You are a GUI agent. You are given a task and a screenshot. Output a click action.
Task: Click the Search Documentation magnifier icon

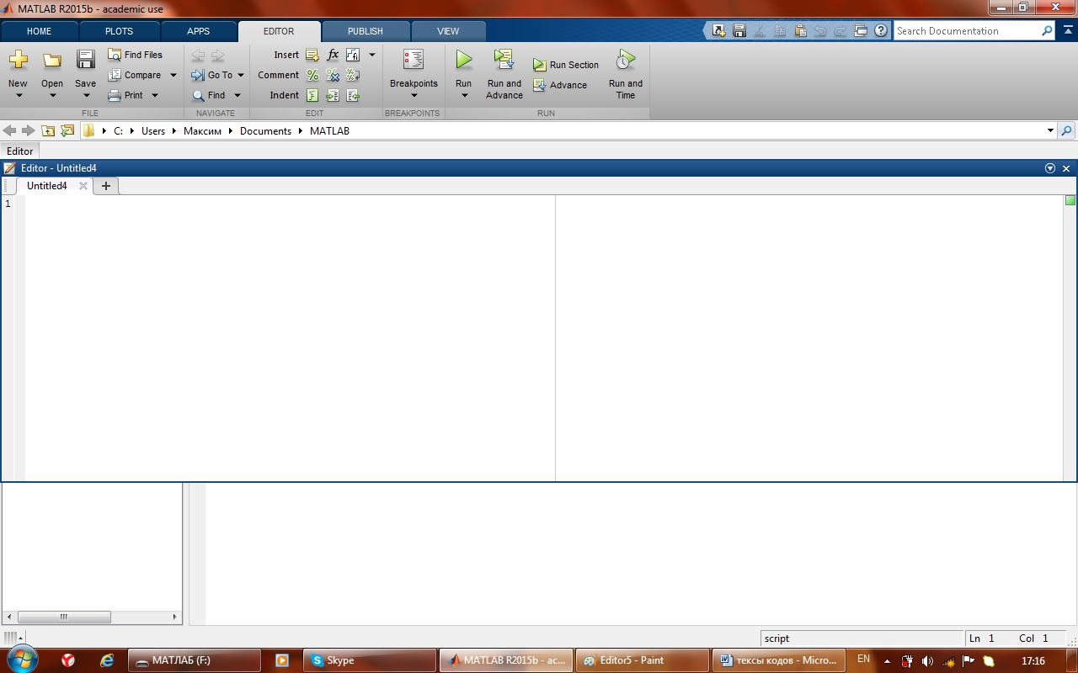point(1047,31)
